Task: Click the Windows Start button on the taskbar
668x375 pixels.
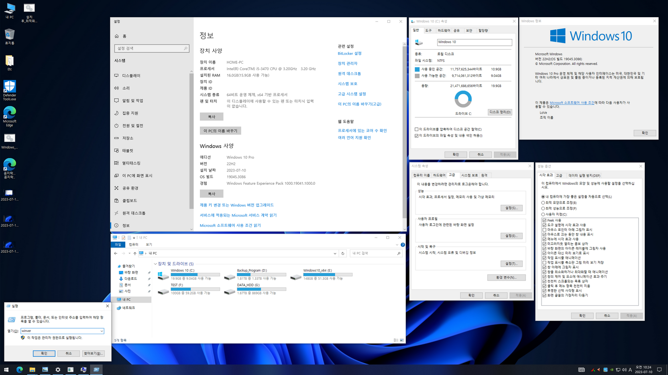Action: (6, 369)
